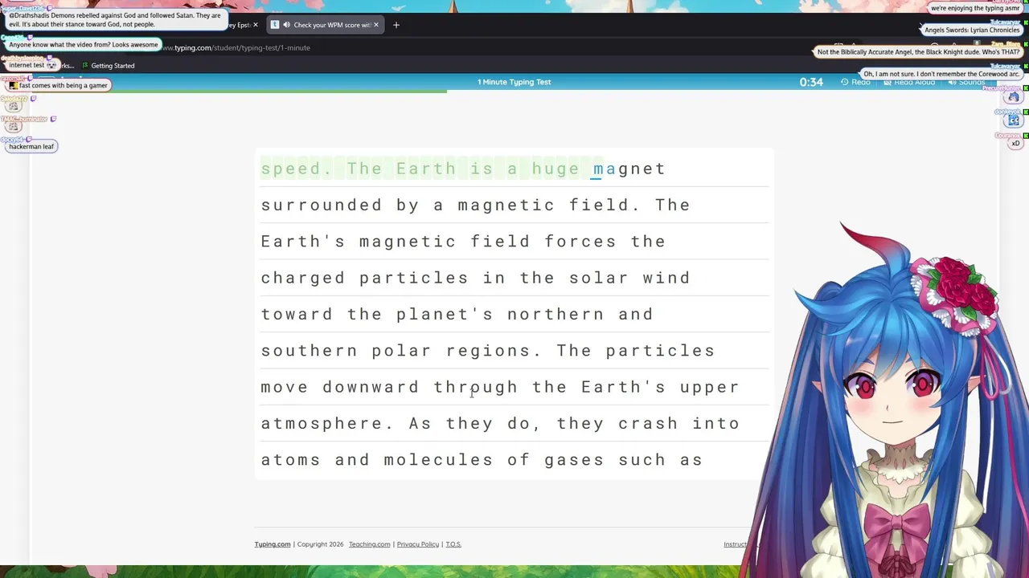Image resolution: width=1029 pixels, height=578 pixels.
Task: Click the typed text 'speed. The Earth is a huge'
Action: [x=420, y=169]
